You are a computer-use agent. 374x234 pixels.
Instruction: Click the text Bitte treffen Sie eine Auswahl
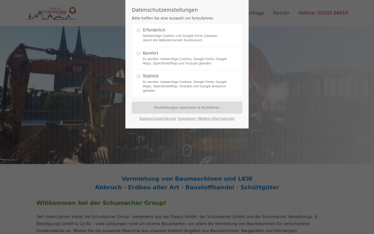[x=173, y=18]
